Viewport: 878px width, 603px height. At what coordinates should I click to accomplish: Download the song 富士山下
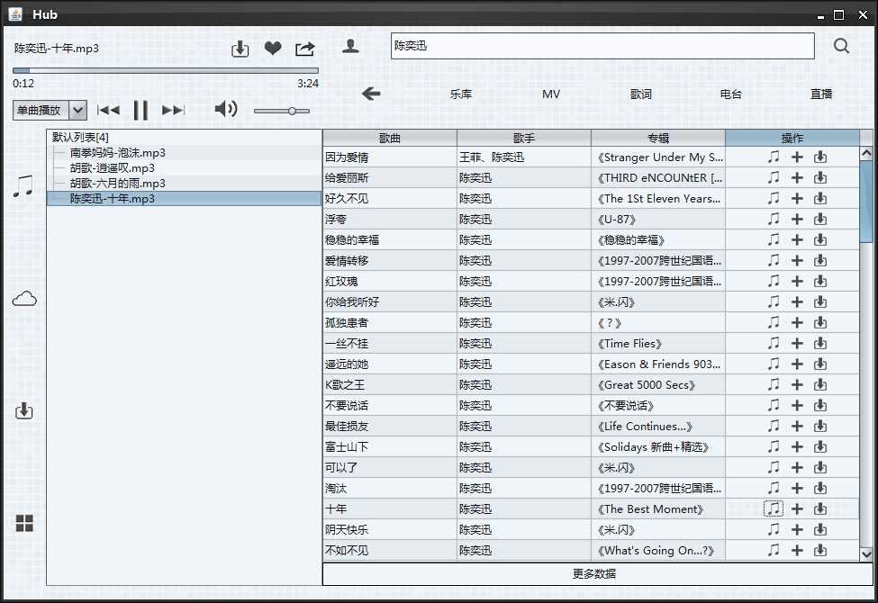click(x=820, y=446)
